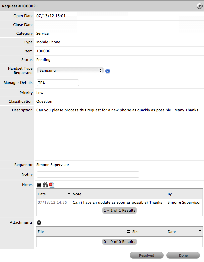Search notes using the binoculars icon
Screen dimensions: 204x262
[45, 185]
